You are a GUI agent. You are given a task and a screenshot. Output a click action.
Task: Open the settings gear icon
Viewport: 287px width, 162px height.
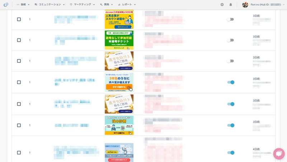coord(222,5)
